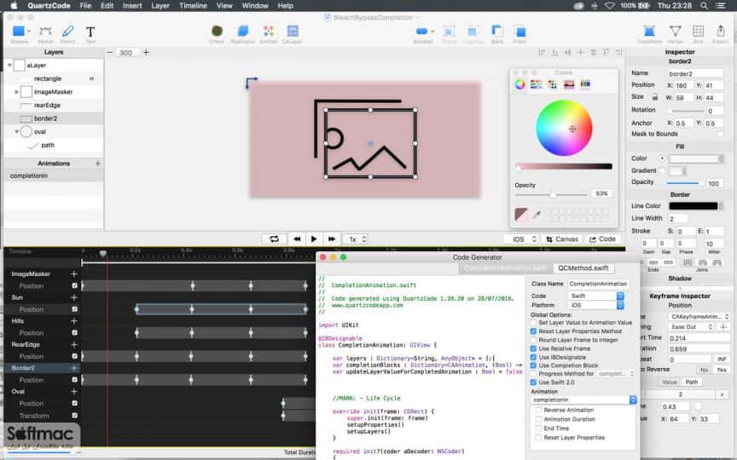This screenshot has height=460, width=737.
Task: Toggle the Grid toolbar icon
Action: (x=698, y=31)
